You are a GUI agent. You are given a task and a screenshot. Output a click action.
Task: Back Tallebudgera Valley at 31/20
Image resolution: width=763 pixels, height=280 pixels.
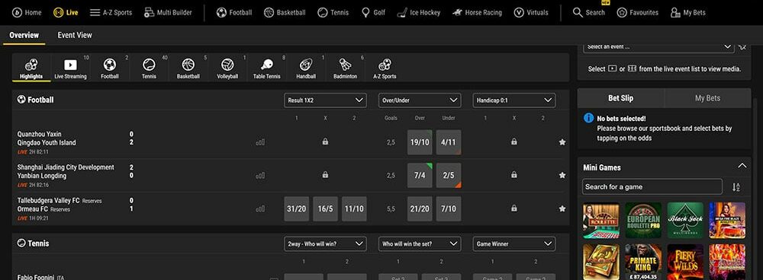tap(296, 208)
